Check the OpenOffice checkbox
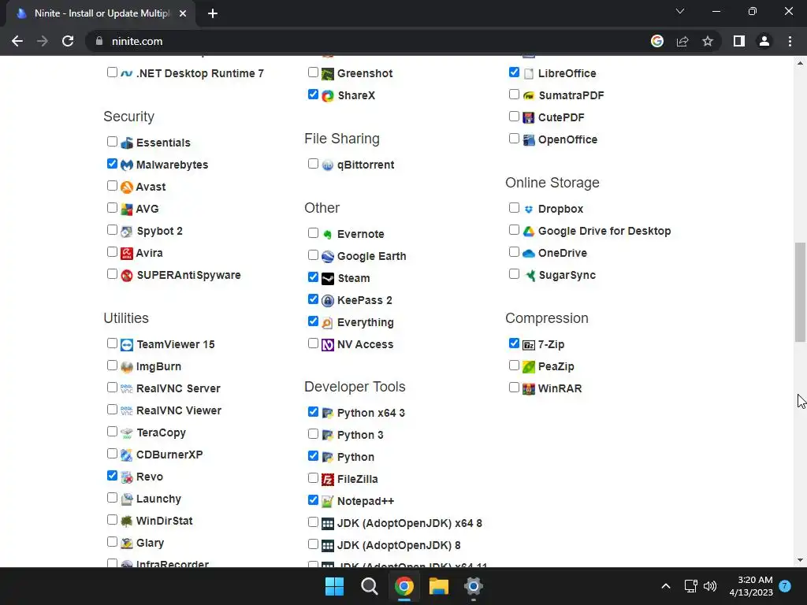Viewport: 807px width, 605px height. tap(514, 139)
